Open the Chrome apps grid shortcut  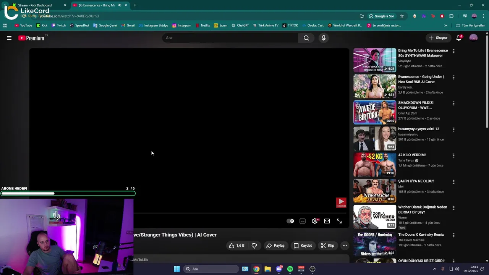pyautogui.click(x=5, y=26)
